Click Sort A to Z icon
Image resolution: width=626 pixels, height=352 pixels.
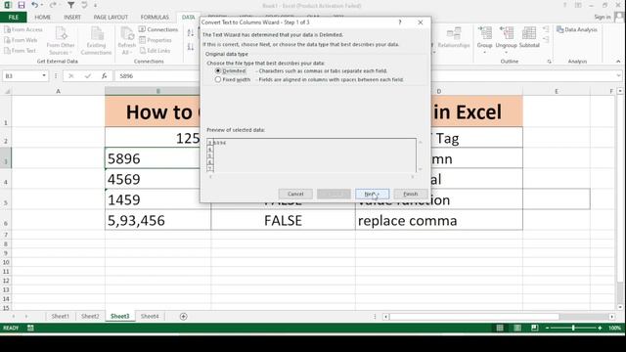pos(191,32)
